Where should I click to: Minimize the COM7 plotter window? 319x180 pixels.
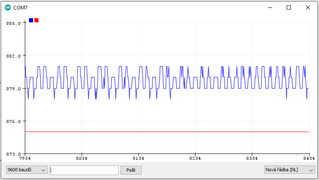click(x=270, y=7)
